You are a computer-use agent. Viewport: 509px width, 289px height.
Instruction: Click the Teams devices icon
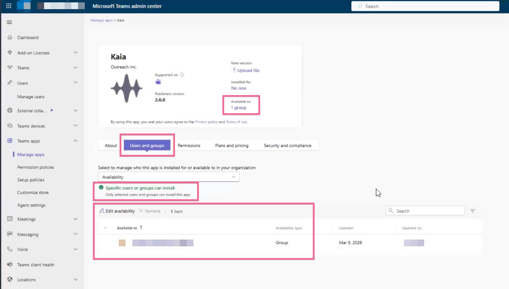click(x=10, y=126)
